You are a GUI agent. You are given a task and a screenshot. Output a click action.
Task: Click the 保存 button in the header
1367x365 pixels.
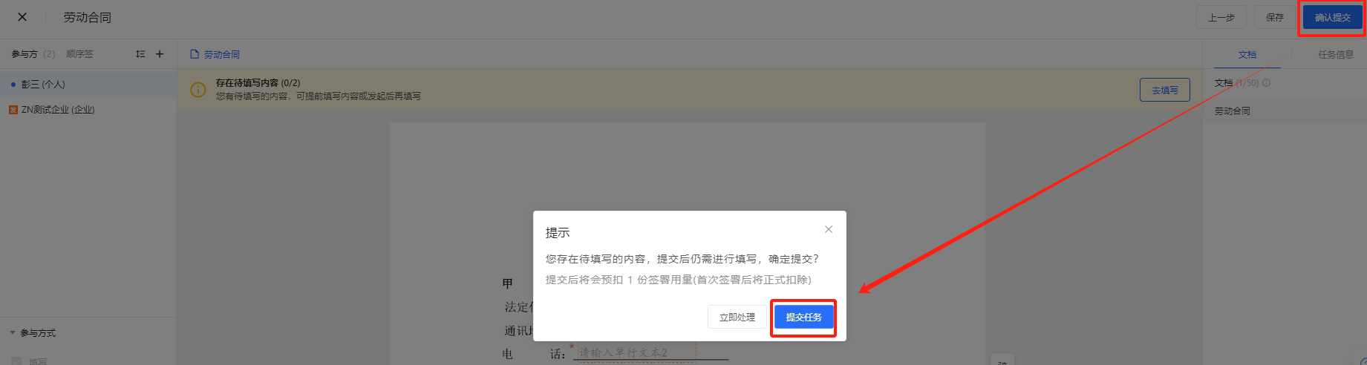[1275, 18]
